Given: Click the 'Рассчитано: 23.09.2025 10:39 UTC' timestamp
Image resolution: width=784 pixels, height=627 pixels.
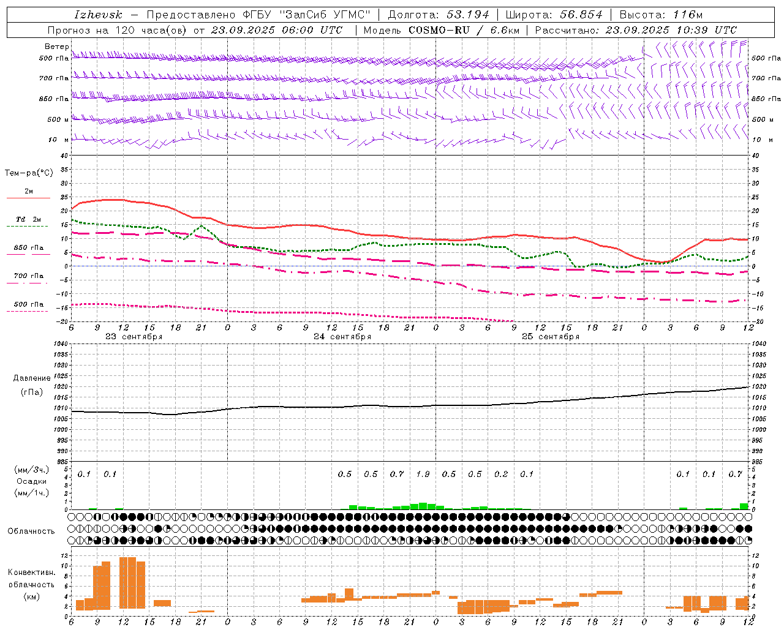Looking at the screenshot, I should coord(636,30).
